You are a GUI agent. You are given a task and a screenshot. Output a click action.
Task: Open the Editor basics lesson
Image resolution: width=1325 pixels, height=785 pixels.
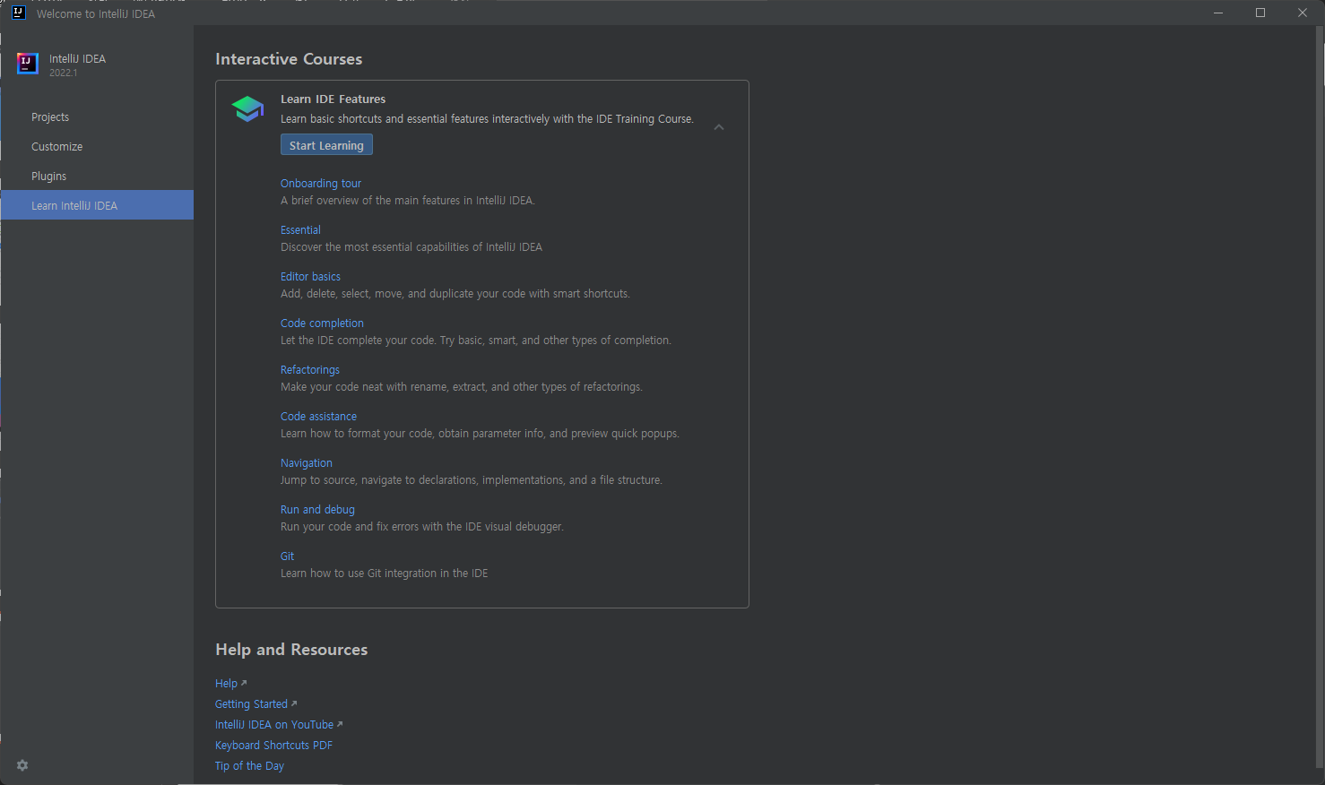coord(310,277)
